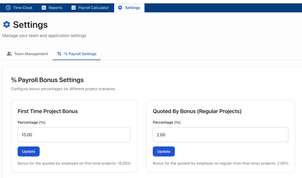Screen dimensions: 302x178
Task: Open the Payroll Calculator section
Action: (90, 8)
